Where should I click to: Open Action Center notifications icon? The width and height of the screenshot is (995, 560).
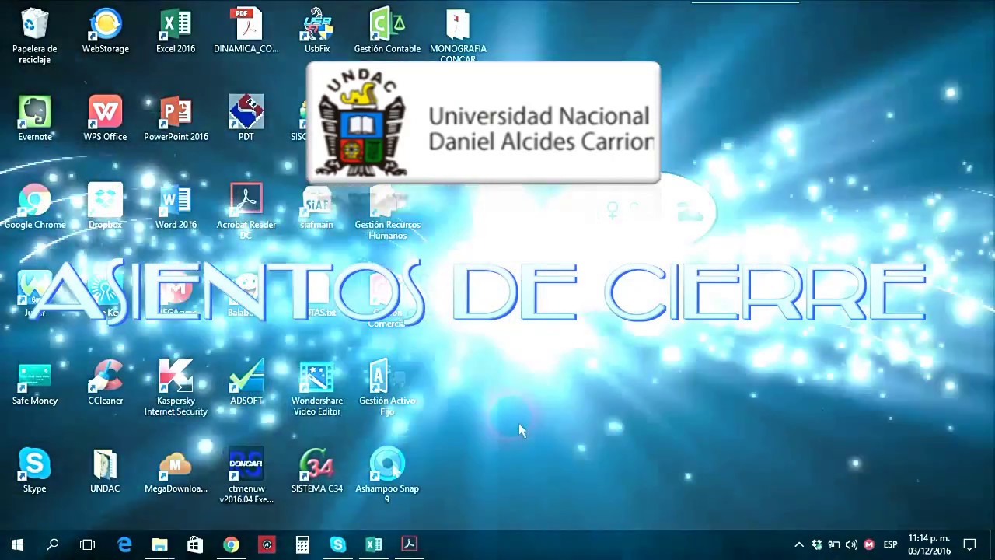969,544
